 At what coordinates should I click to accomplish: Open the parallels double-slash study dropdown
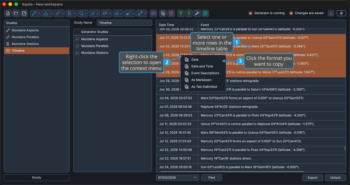59,13
